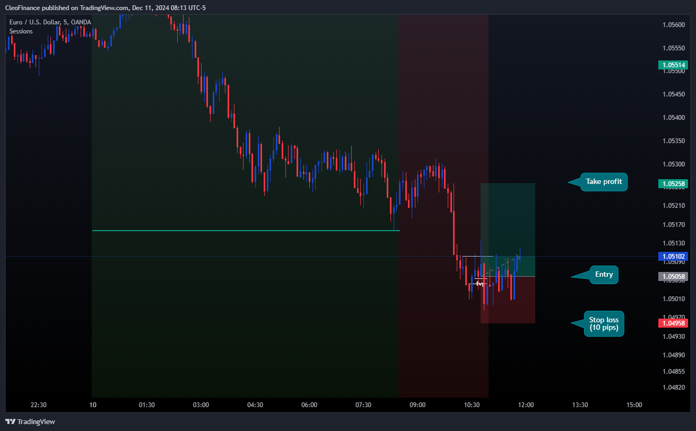
Task: Click the 06:00 time axis label
Action: (309, 405)
